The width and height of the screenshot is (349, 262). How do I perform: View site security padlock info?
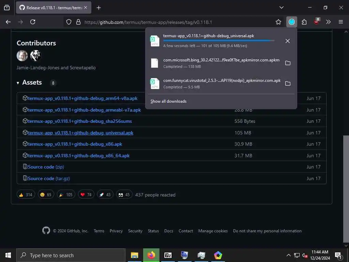pyautogui.click(x=78, y=22)
